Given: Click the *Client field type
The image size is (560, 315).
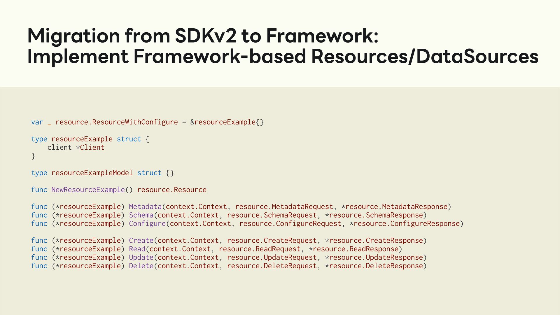Looking at the screenshot, I should click(x=90, y=147).
